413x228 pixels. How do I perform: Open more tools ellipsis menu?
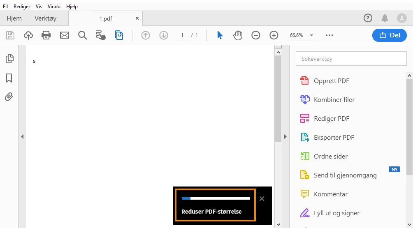(329, 35)
